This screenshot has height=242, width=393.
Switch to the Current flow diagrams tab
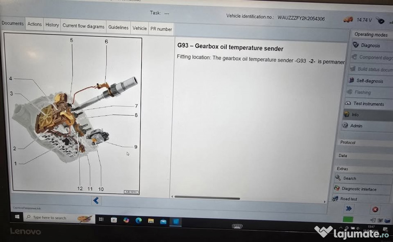click(83, 26)
